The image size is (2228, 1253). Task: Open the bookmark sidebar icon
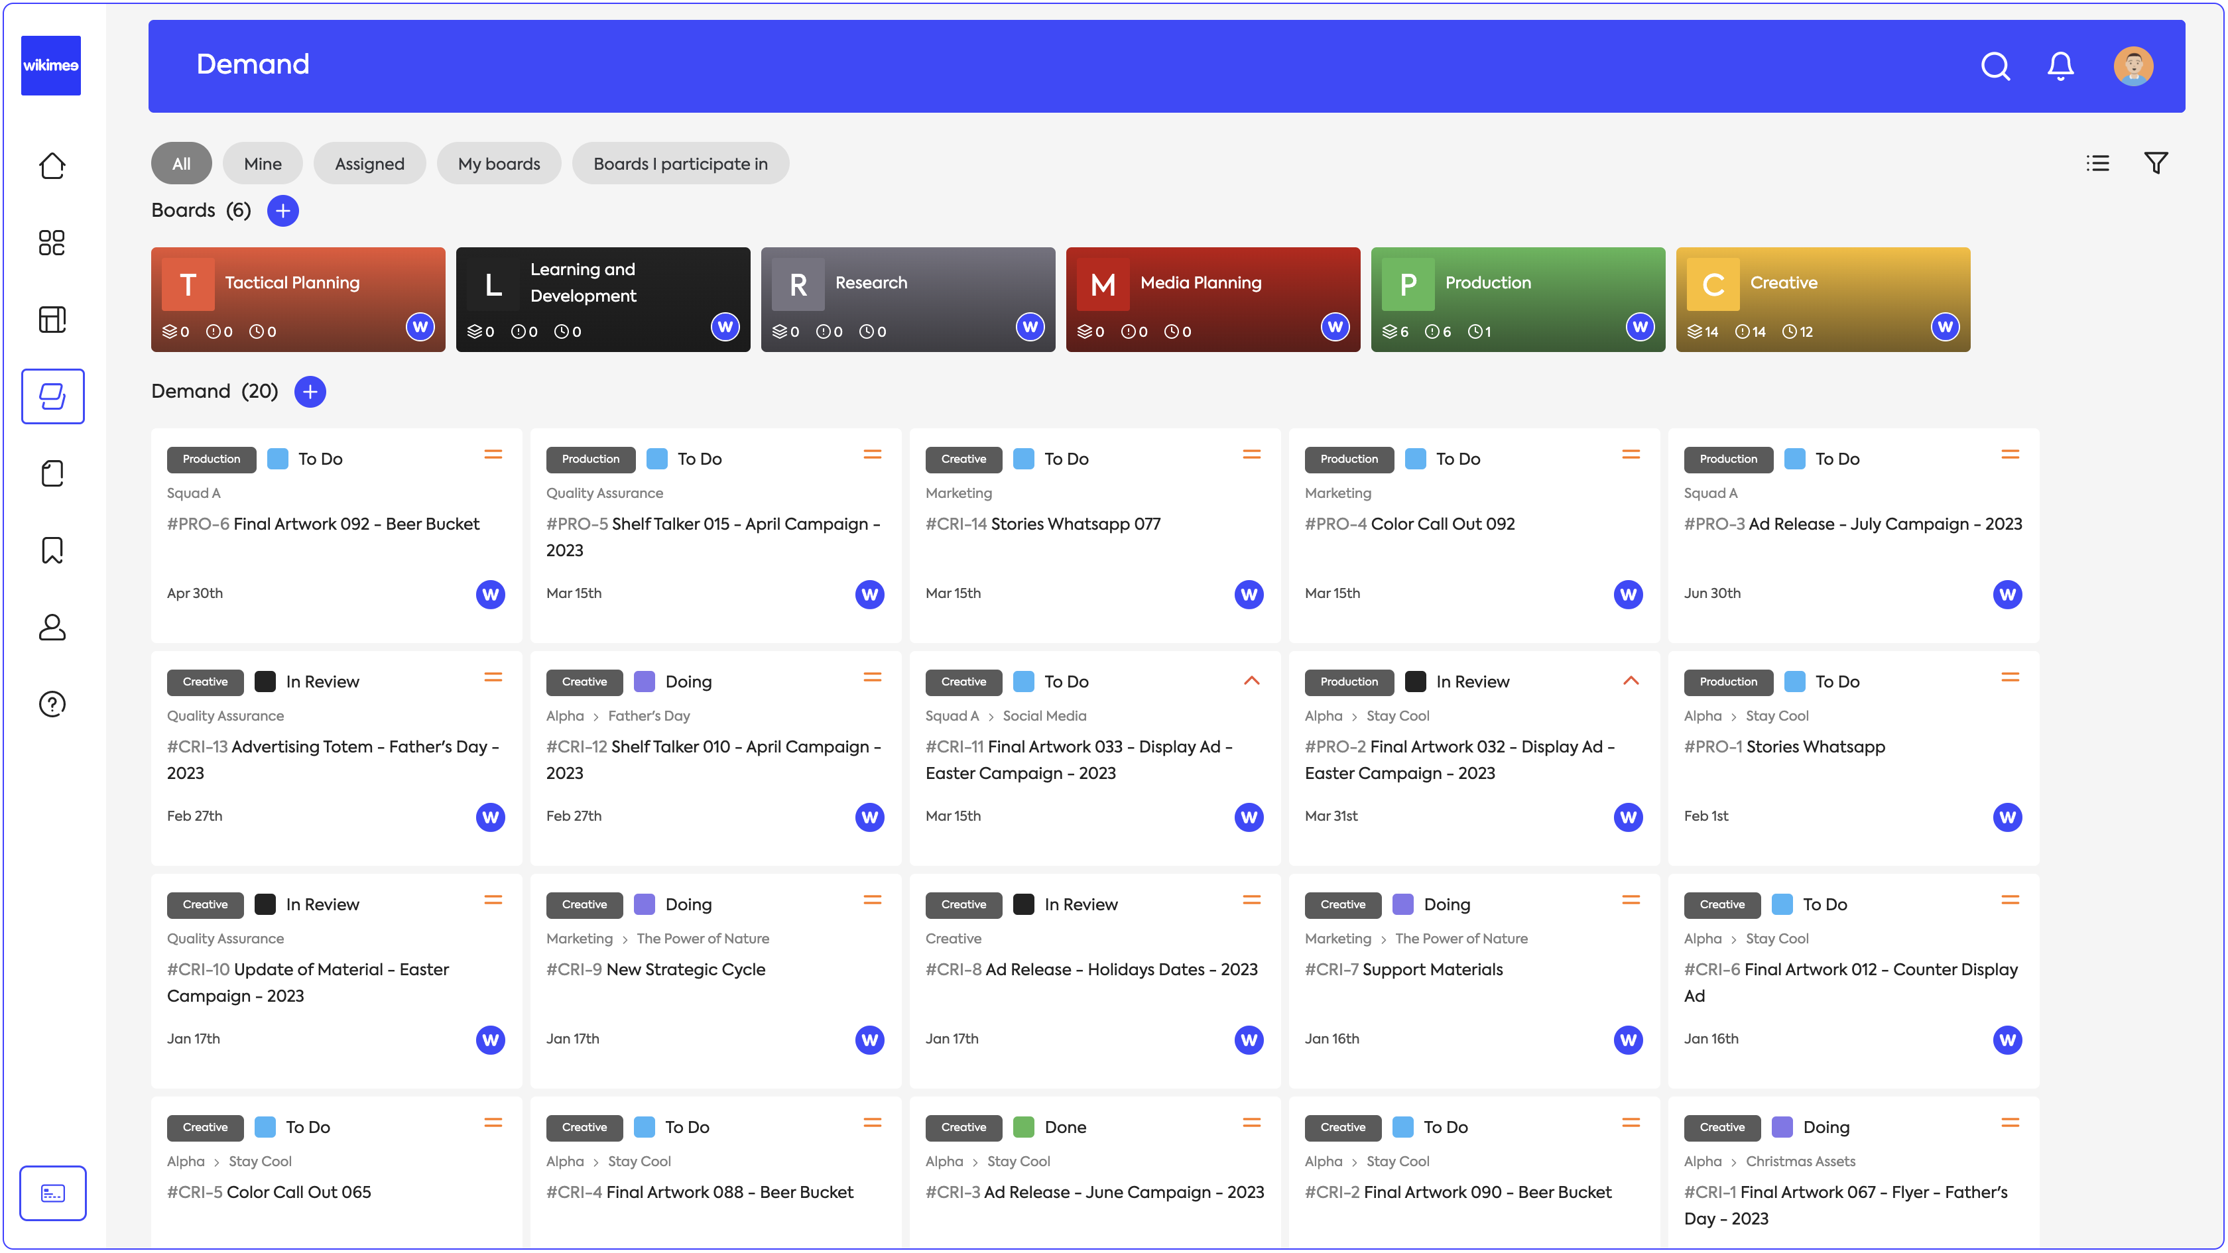[x=52, y=550]
